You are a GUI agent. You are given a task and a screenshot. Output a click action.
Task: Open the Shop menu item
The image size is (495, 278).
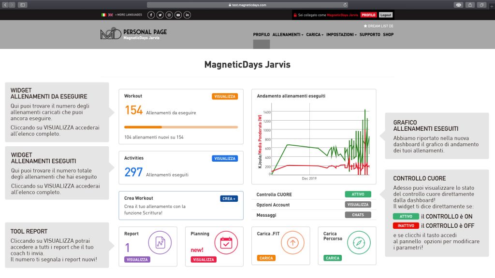pyautogui.click(x=388, y=35)
